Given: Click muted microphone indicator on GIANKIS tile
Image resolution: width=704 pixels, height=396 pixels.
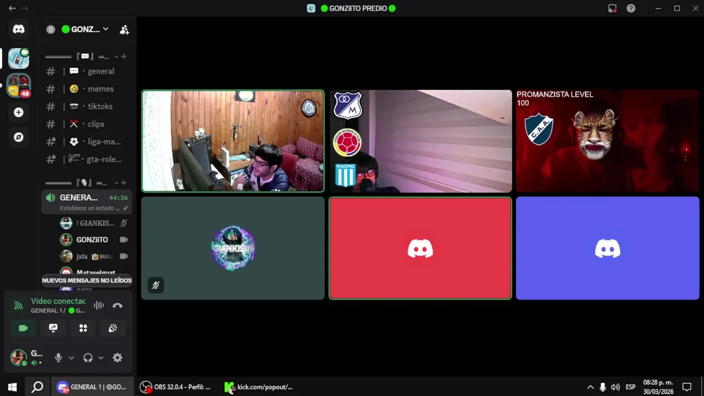Looking at the screenshot, I should (156, 285).
